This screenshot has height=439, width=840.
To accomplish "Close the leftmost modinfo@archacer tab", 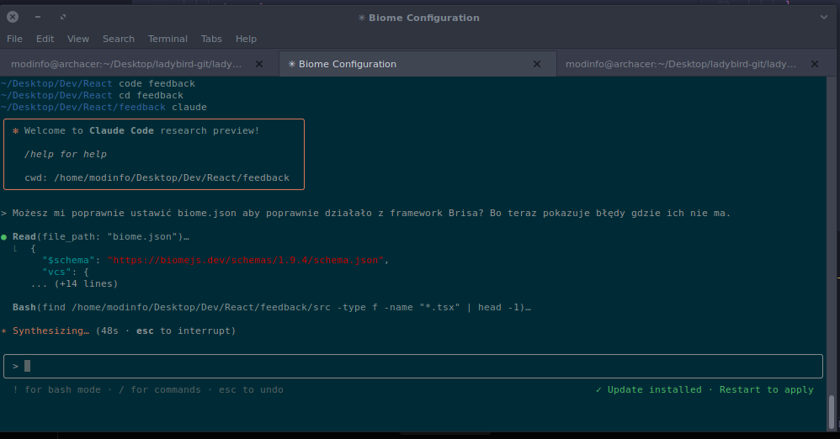I will 259,64.
